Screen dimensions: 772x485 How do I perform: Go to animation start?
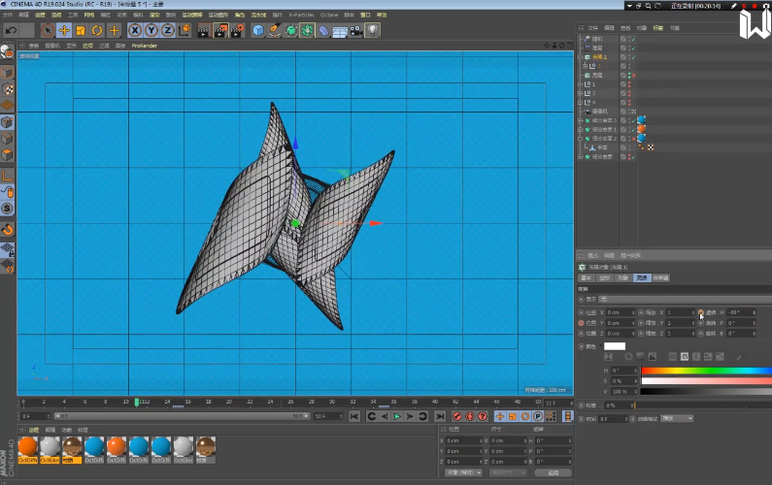click(x=354, y=417)
